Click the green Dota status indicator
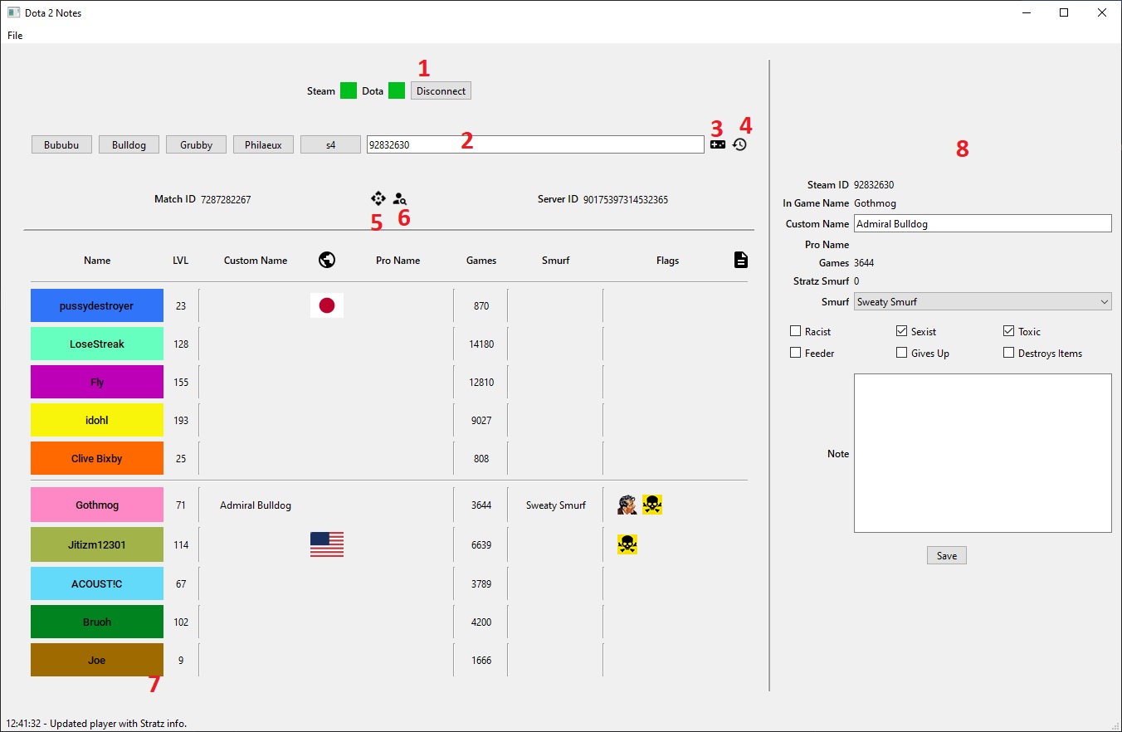This screenshot has width=1122, height=732. coord(397,90)
